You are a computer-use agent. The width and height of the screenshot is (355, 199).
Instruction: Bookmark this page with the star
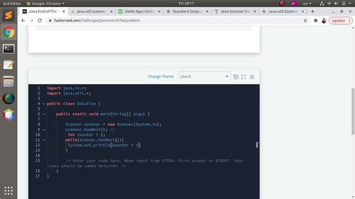pos(305,20)
